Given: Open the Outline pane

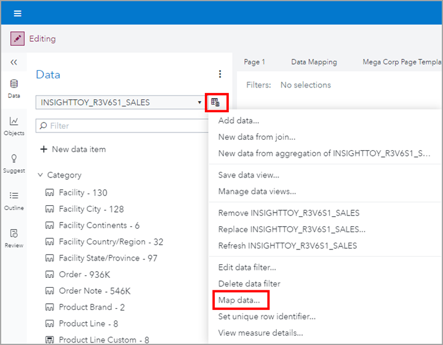Looking at the screenshot, I should [14, 200].
